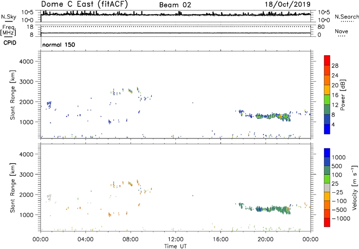Click the '12:00' time axis tick label
This screenshot has width=359, height=249.
(x=175, y=240)
